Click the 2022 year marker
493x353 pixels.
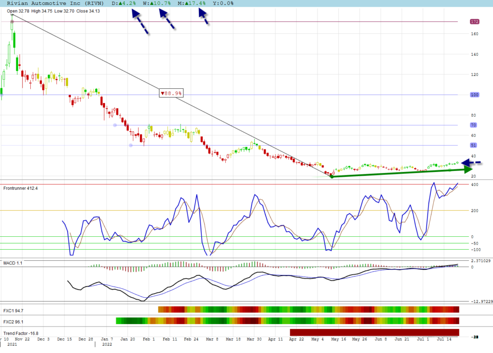click(x=107, y=344)
